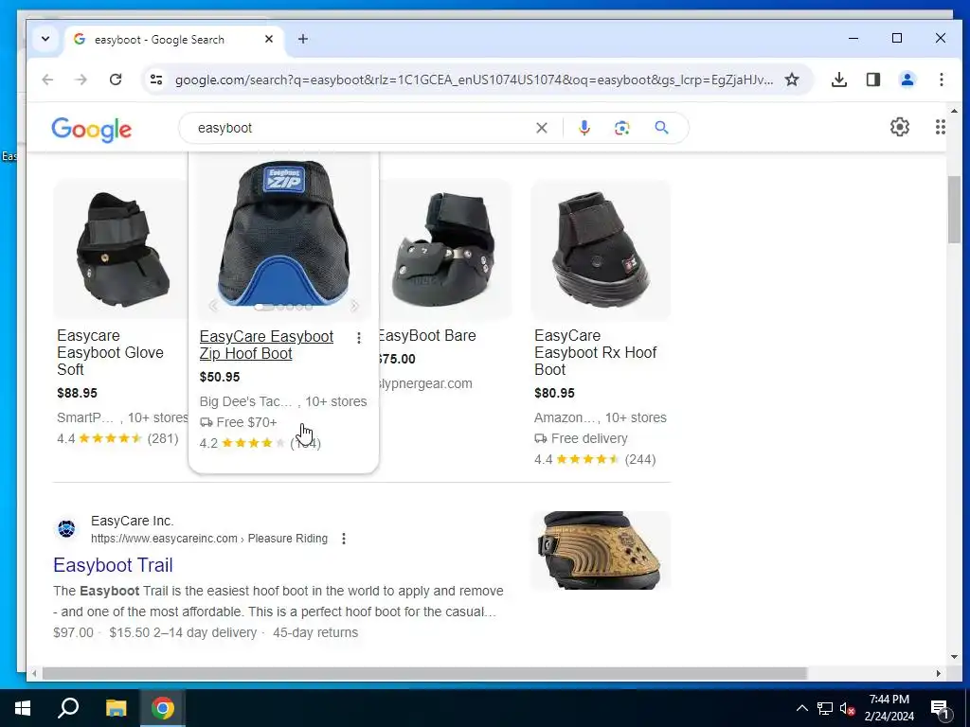The image size is (970, 727).
Task: Open Easyboot Zip Hoof Boot image
Action: coord(283,233)
